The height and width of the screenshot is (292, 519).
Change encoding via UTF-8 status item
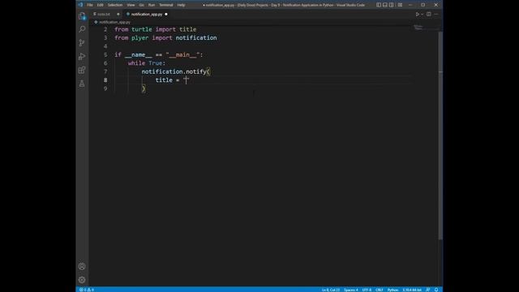[x=367, y=290]
